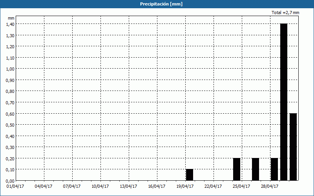314x196 pixels.
Task: Click the x-axis date label 28/04/17
Action: click(270, 187)
